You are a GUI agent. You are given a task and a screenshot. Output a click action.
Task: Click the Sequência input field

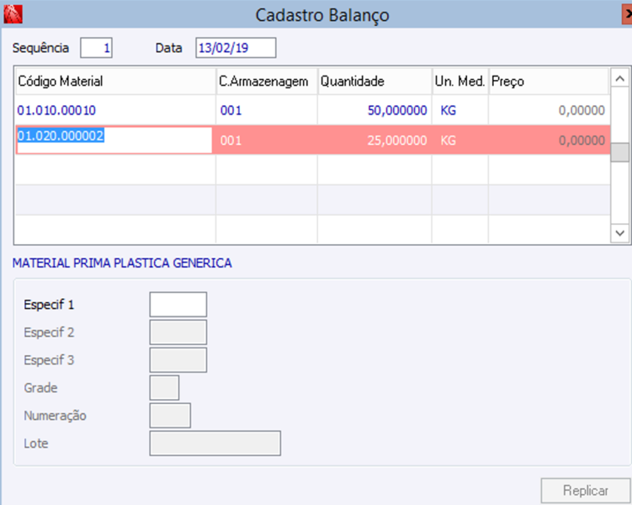coord(96,48)
